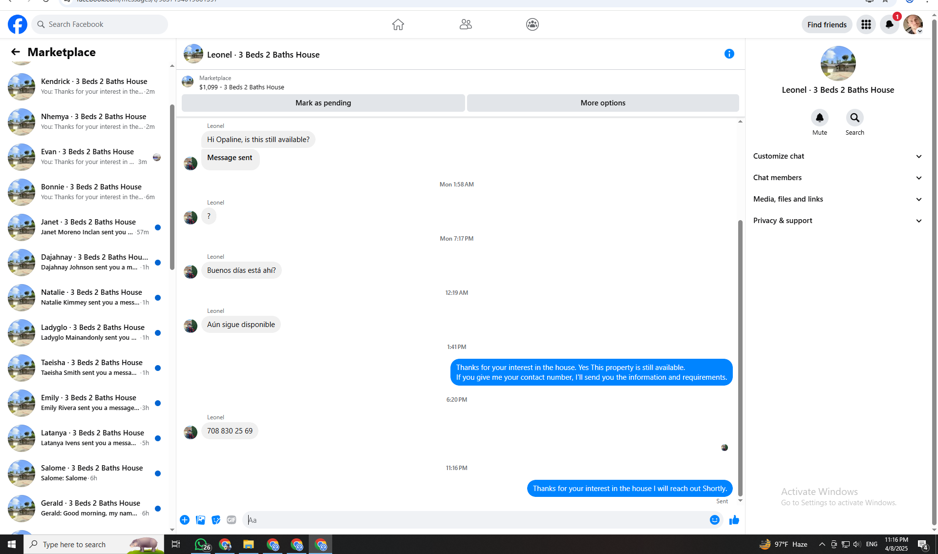Click the Facebook logo icon
This screenshot has height=554, width=938.
click(18, 24)
